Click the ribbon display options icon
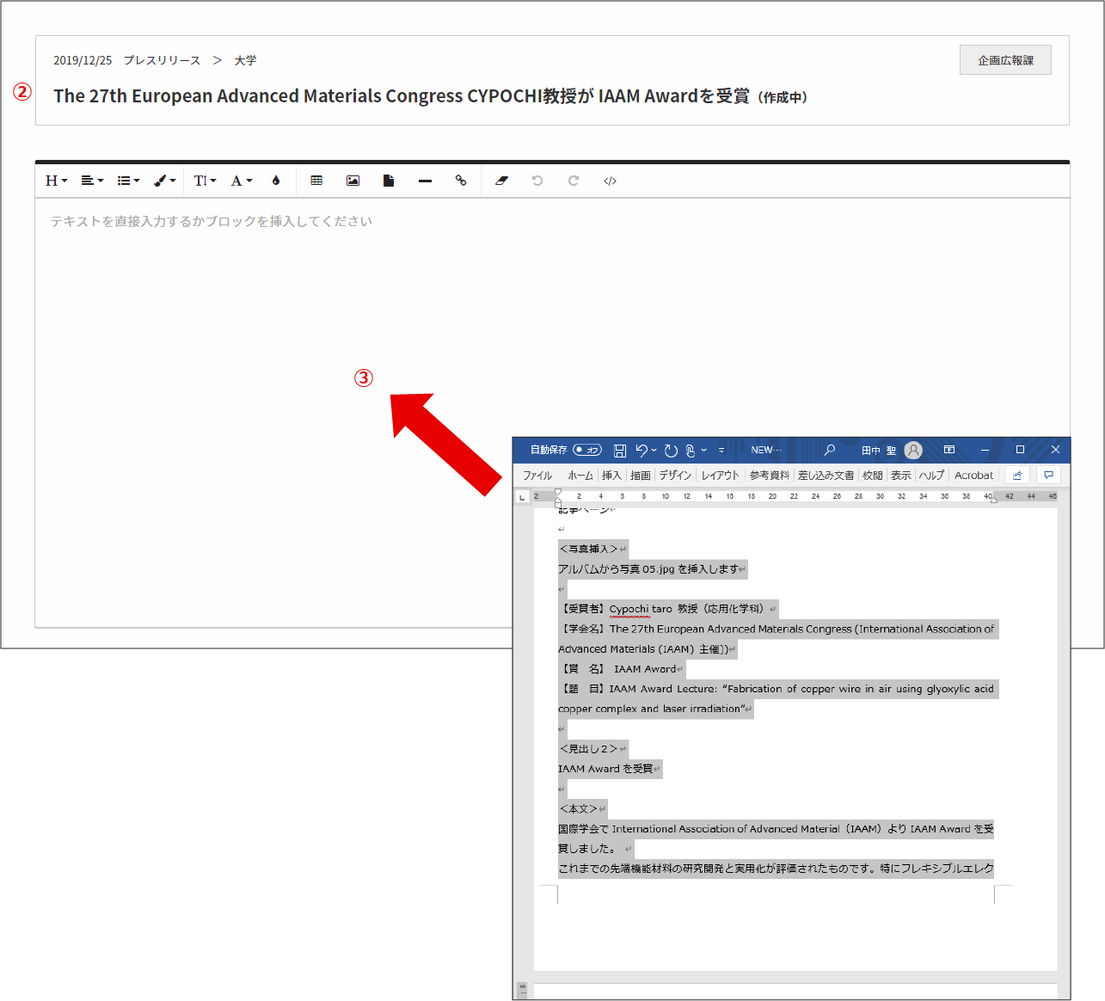 click(949, 450)
